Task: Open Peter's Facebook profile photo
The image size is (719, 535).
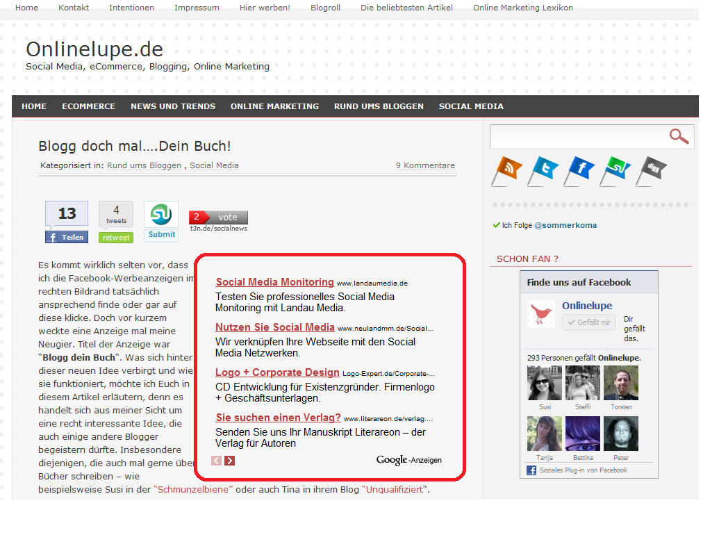Action: (621, 434)
